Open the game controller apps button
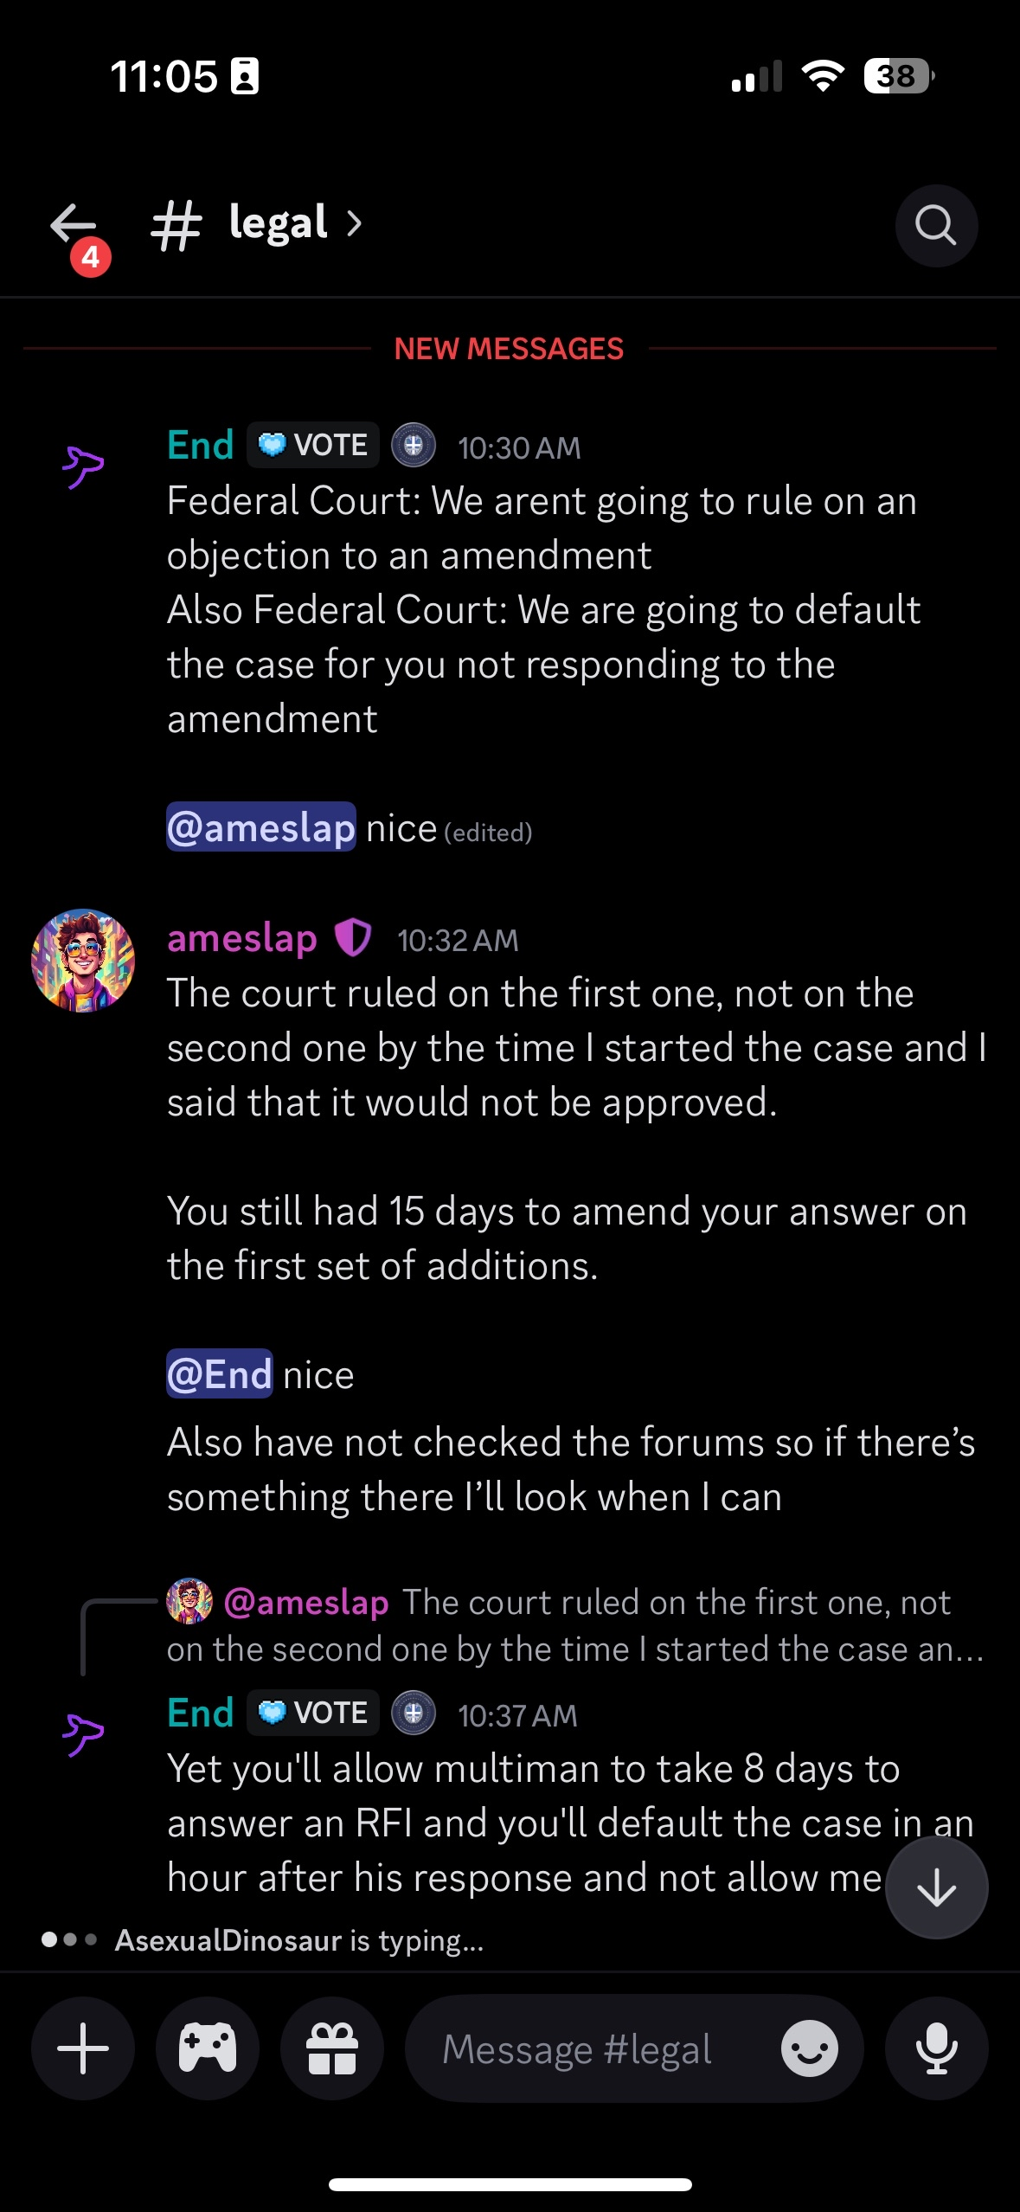 coord(208,2048)
